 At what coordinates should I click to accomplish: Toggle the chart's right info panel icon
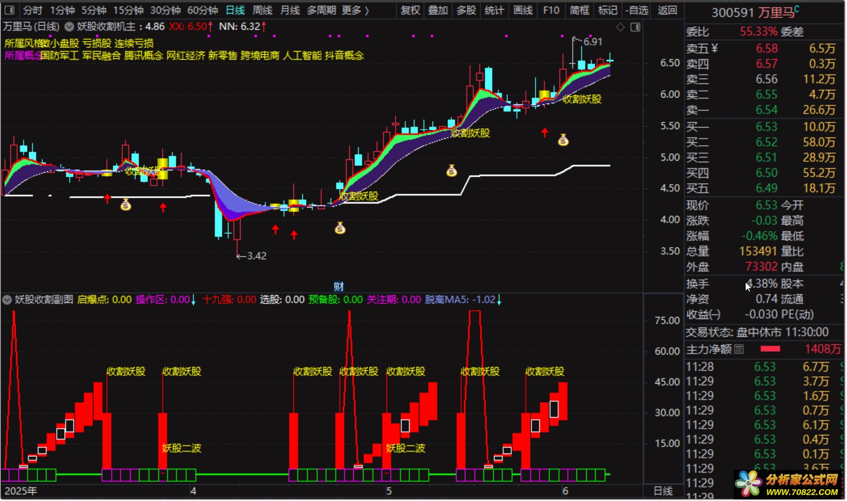[636, 27]
